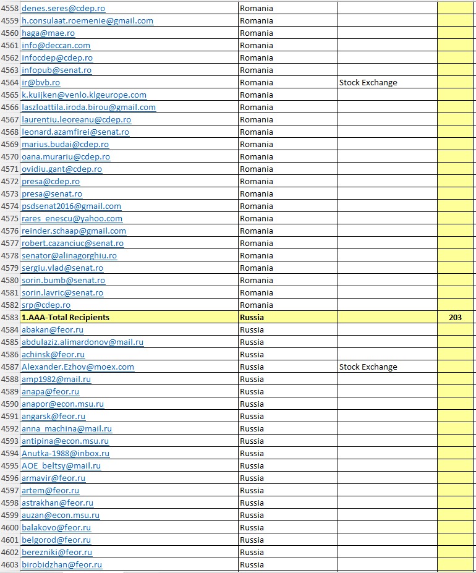Click belgorod@feor.ru link
The width and height of the screenshot is (476, 573).
pos(56,540)
